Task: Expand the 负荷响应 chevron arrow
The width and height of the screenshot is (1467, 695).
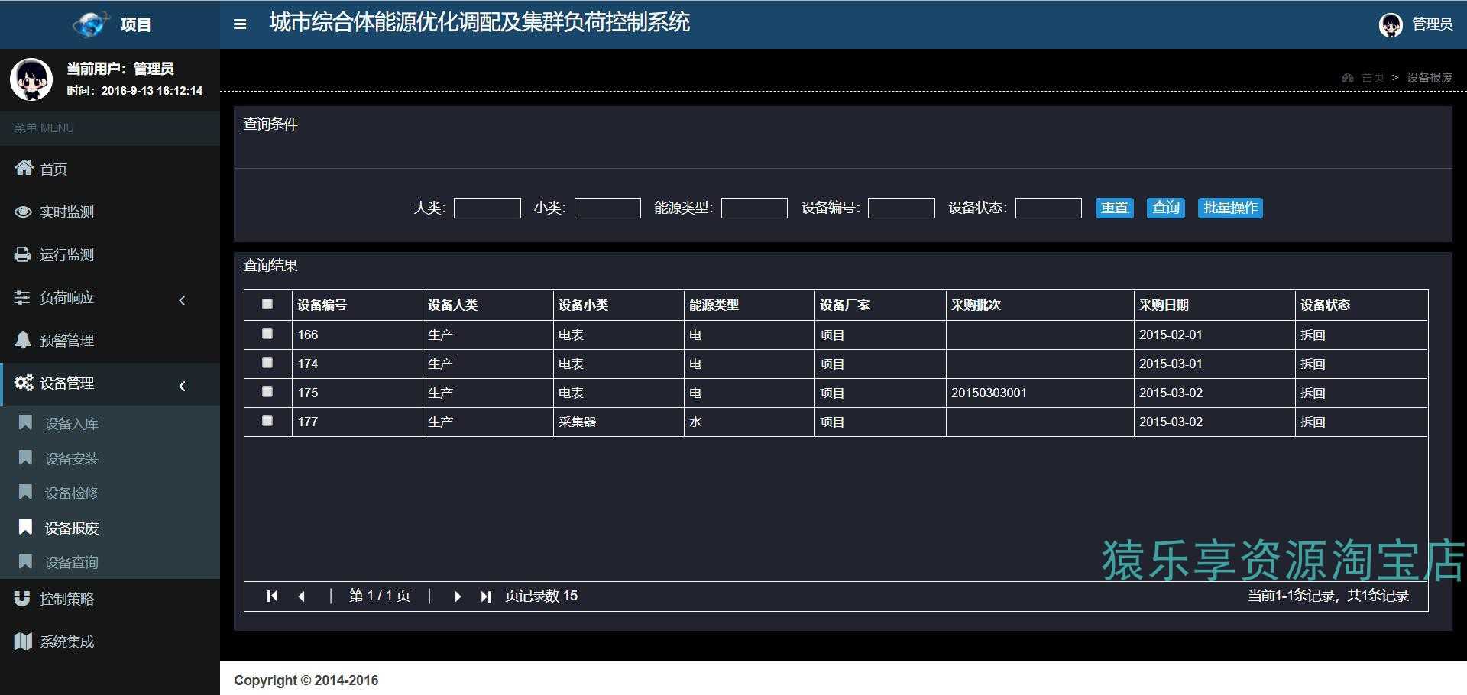Action: pos(182,300)
